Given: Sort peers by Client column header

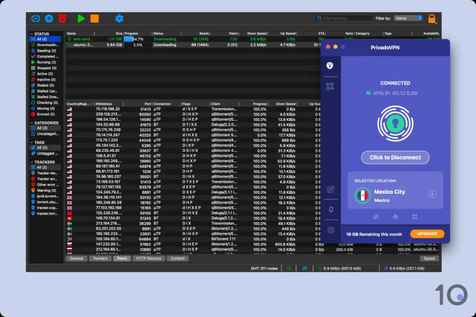Looking at the screenshot, I should [x=224, y=104].
